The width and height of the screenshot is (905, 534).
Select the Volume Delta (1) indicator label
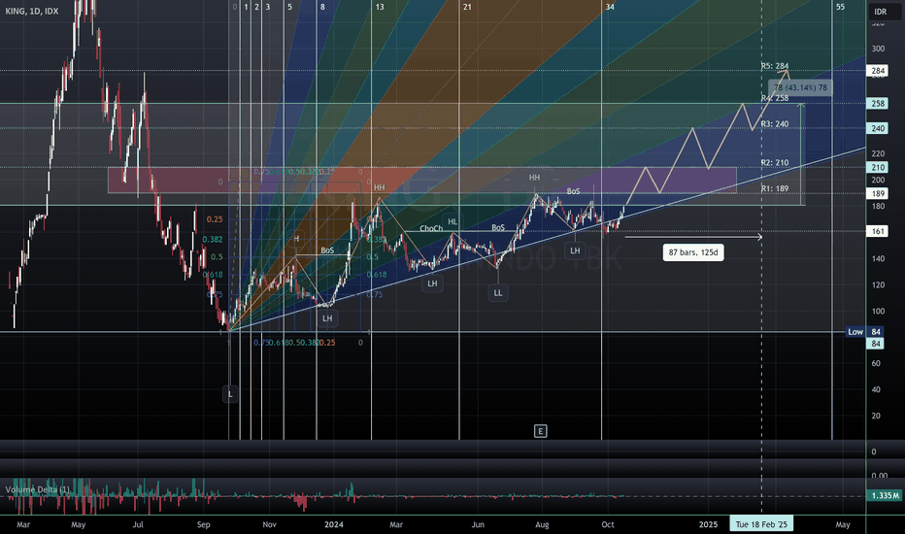pyautogui.click(x=38, y=489)
